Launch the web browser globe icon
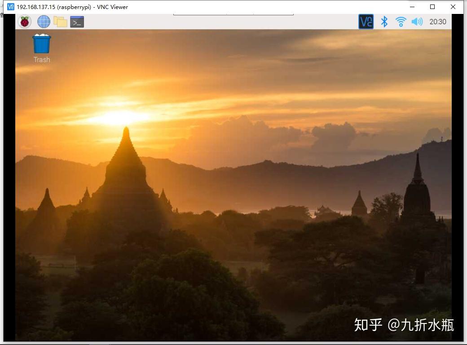This screenshot has height=345, width=467. 44,22
